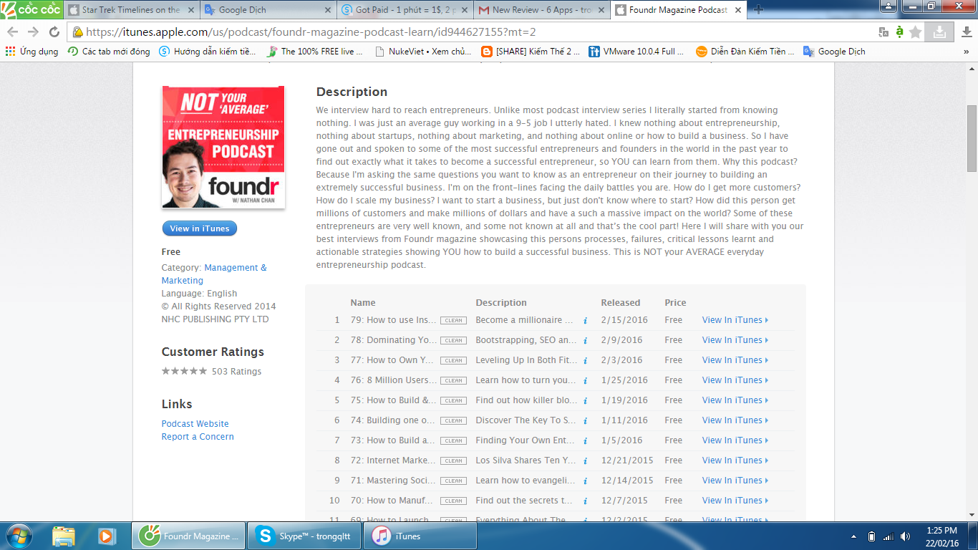
Task: Click the Price column header
Action: [x=675, y=303]
